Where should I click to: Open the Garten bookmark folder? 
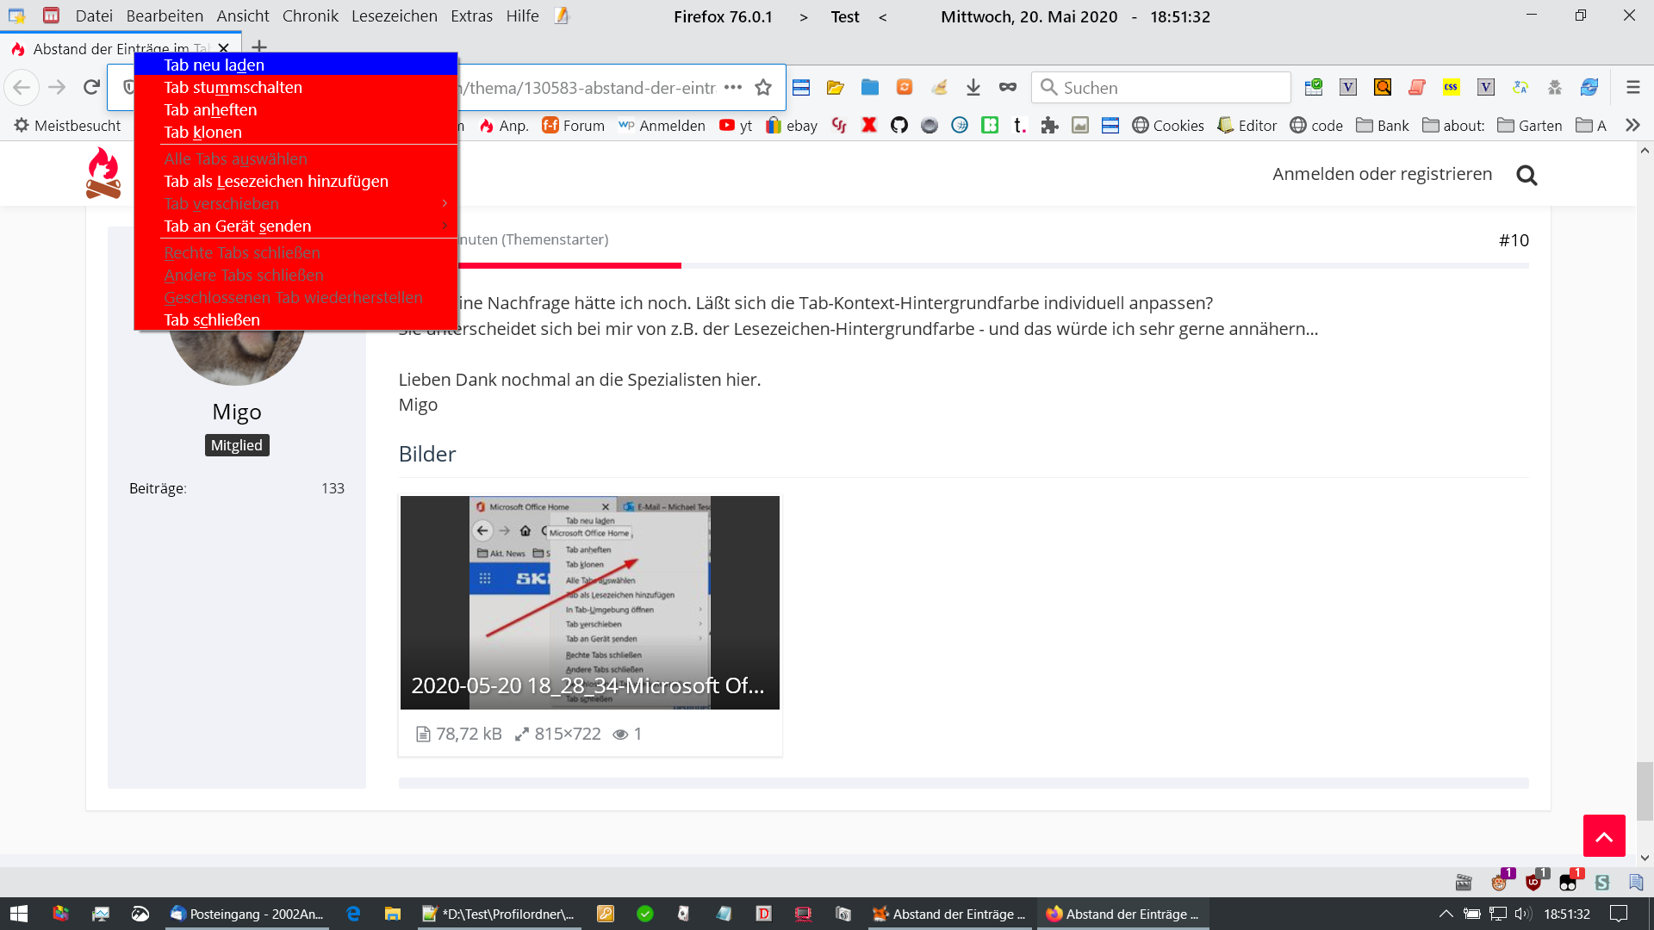(x=1530, y=126)
